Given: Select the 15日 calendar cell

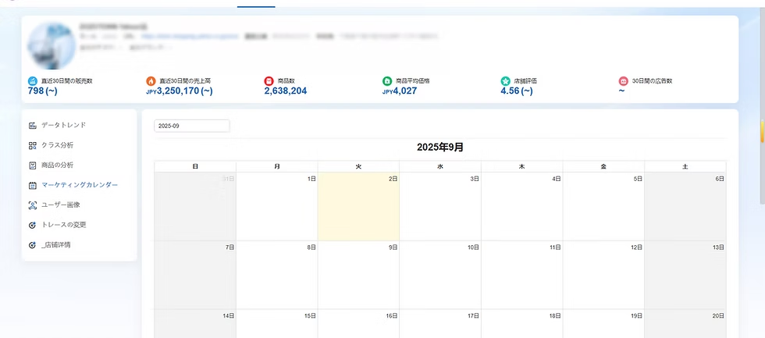Looking at the screenshot, I should 277,324.
